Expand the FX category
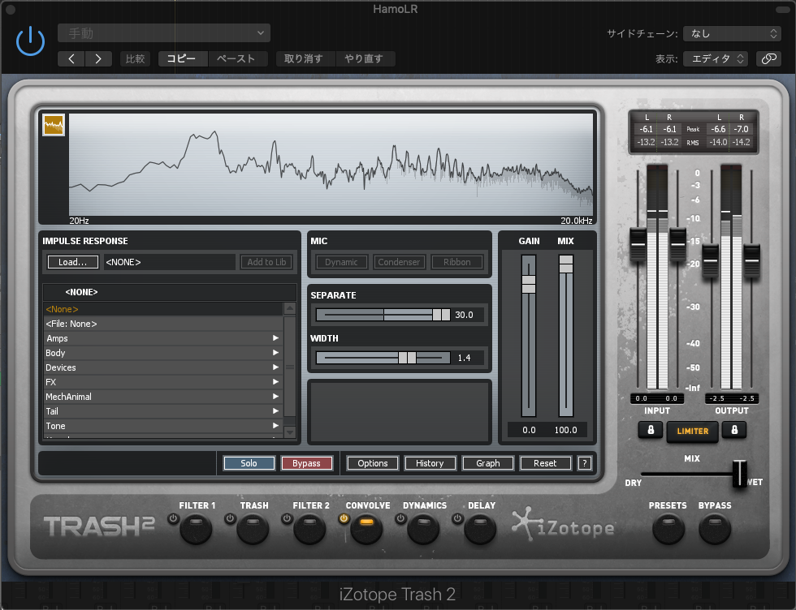 [163, 382]
